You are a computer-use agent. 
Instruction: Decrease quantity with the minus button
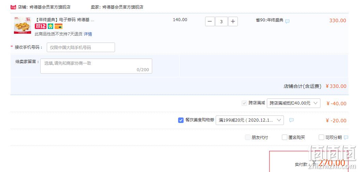210,21
